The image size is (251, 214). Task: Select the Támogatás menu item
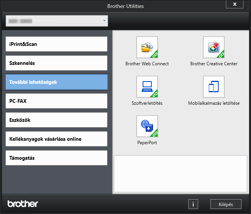[57, 158]
